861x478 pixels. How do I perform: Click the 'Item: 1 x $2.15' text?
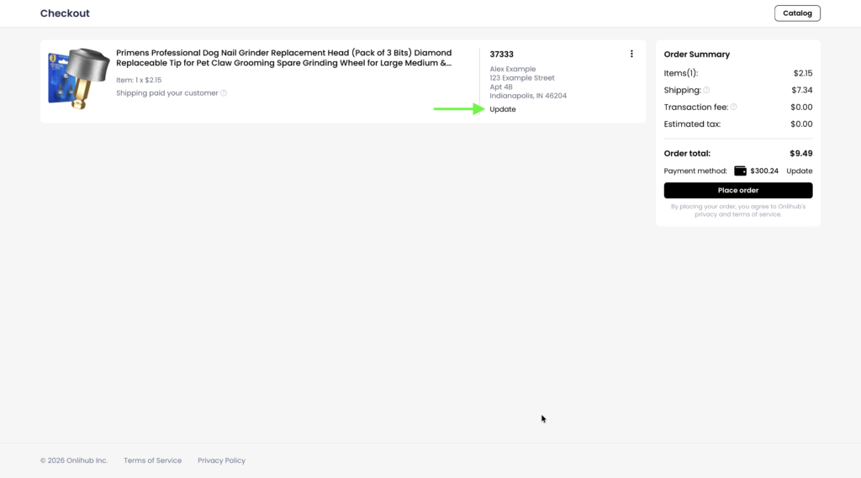pos(139,80)
